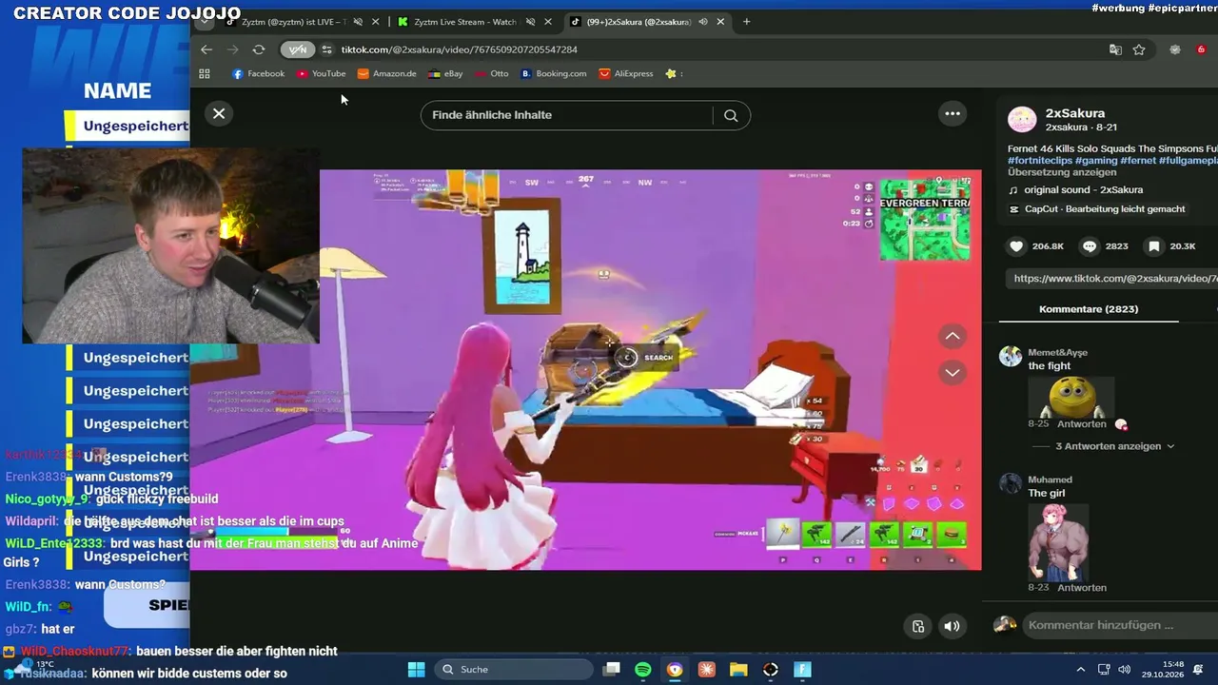Viewport: 1218px width, 685px height.
Task: Mute the Zyztm TikTok LIVE tab
Action: click(x=358, y=22)
